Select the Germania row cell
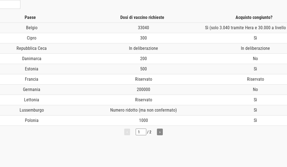Image resolution: width=287 pixels, height=167 pixels. (32, 90)
